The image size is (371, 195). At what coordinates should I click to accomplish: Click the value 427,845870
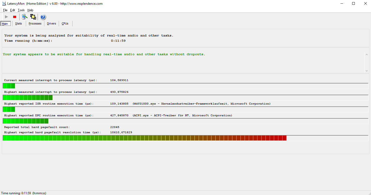(x=119, y=115)
